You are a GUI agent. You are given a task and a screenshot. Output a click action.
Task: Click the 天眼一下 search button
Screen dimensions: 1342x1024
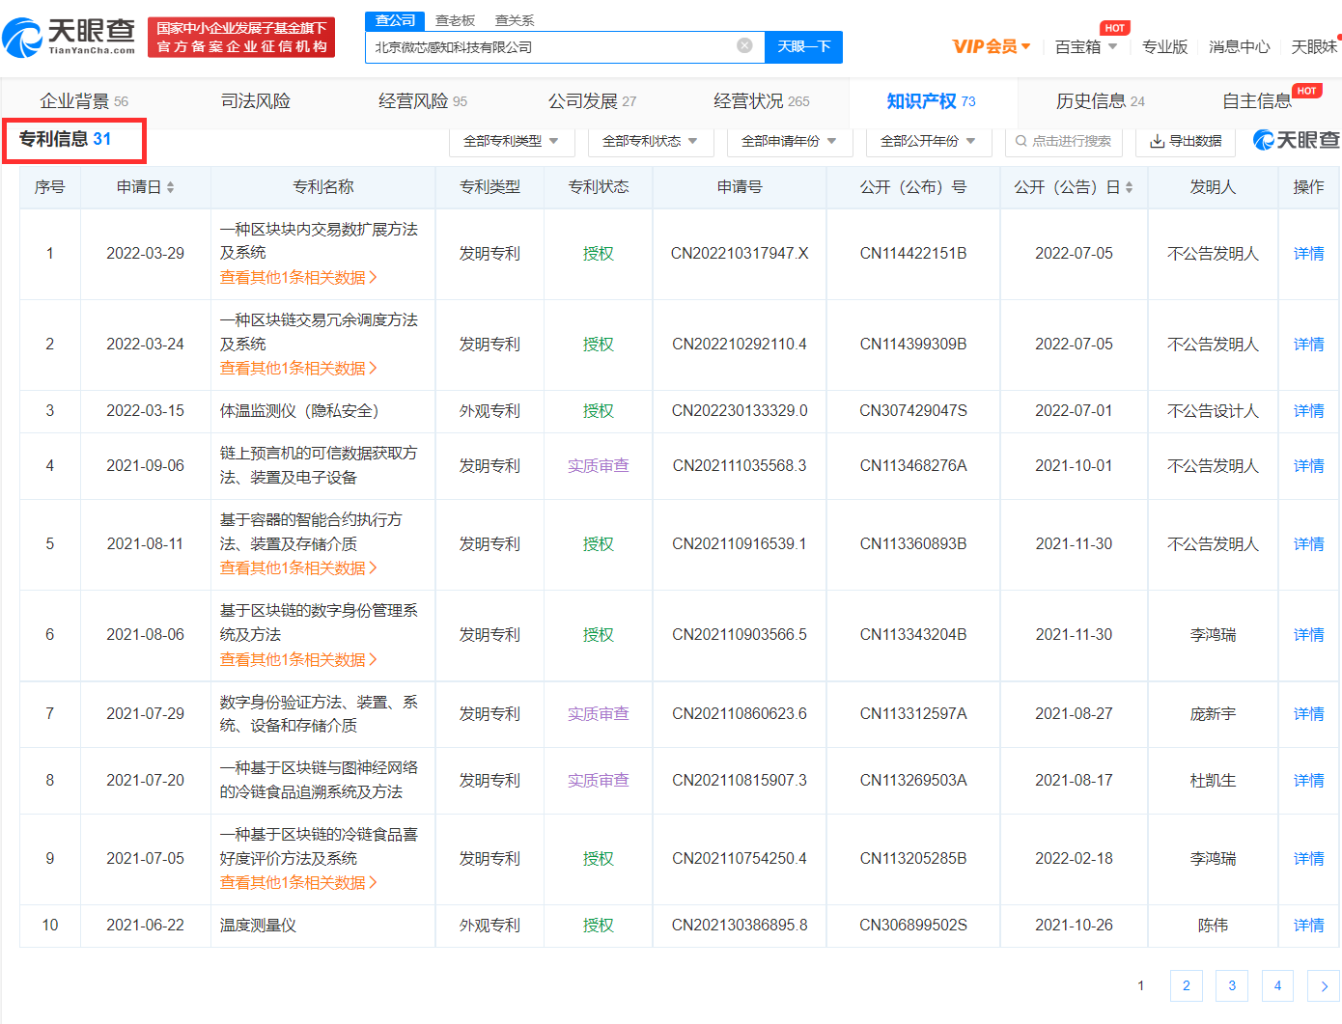tap(803, 46)
